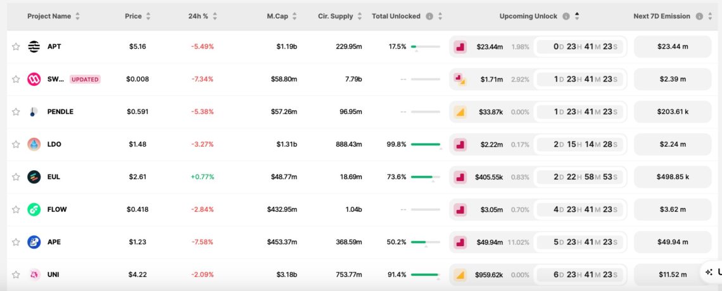Sort by Cir. Supply column

360,16
